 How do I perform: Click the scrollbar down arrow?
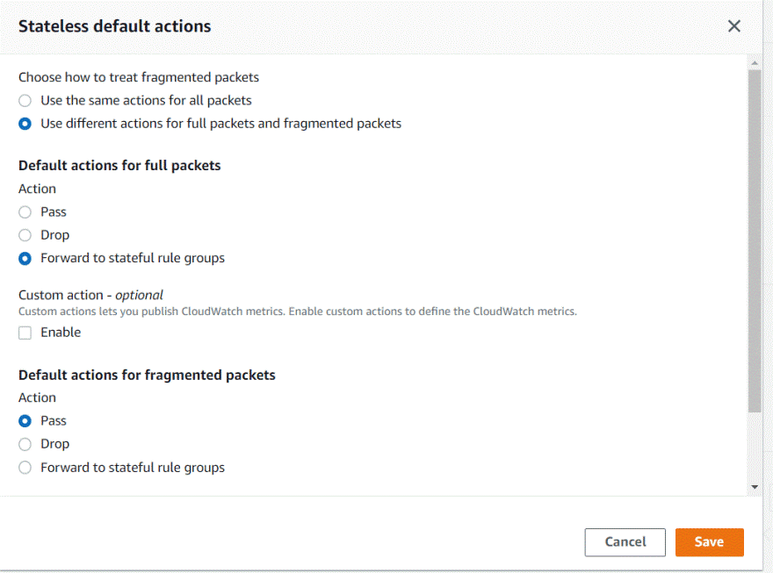click(755, 486)
